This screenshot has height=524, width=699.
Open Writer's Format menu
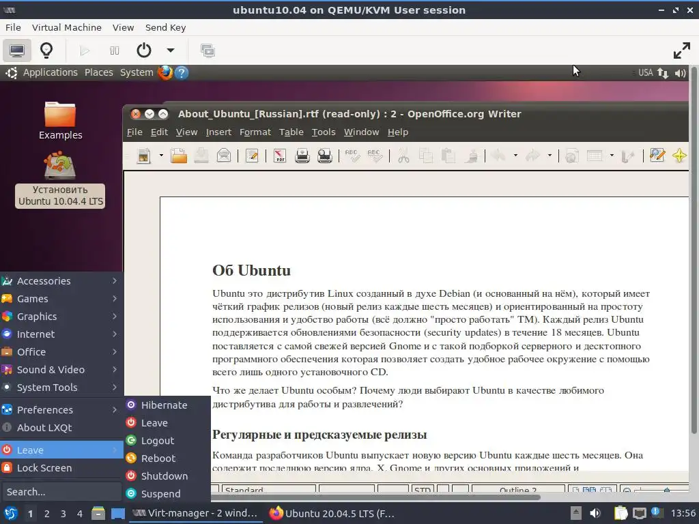tap(255, 132)
